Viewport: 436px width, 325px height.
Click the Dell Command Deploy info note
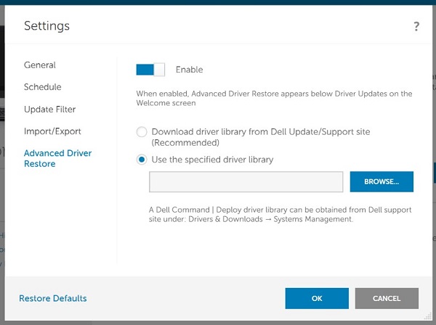pos(280,214)
